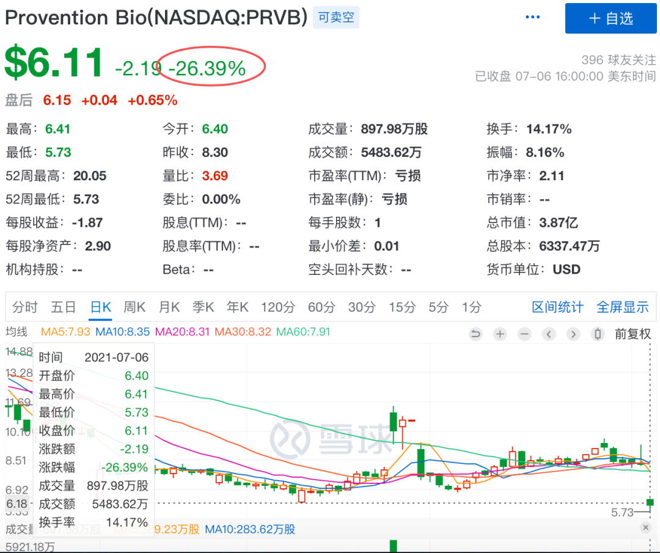Open 全屏显示 fullscreen chart

tap(623, 307)
